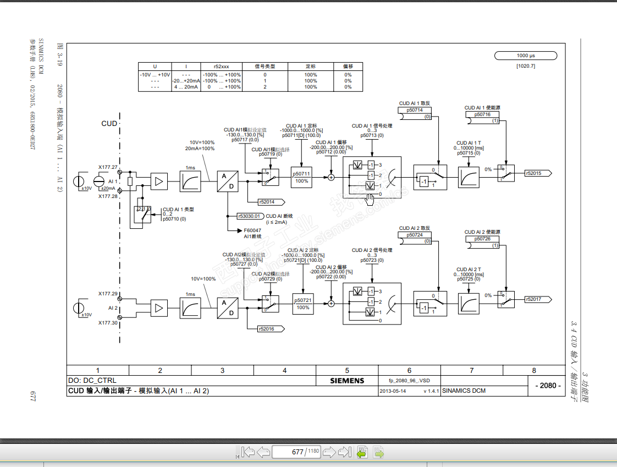
Task: Click the p50711 100% scaling block
Action: (x=301, y=178)
